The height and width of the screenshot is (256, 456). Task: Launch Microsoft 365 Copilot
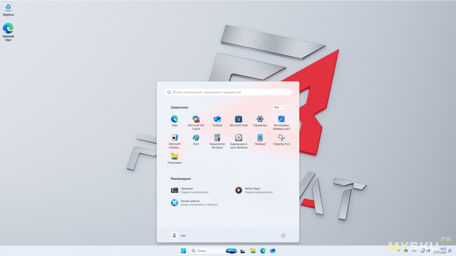(196, 122)
